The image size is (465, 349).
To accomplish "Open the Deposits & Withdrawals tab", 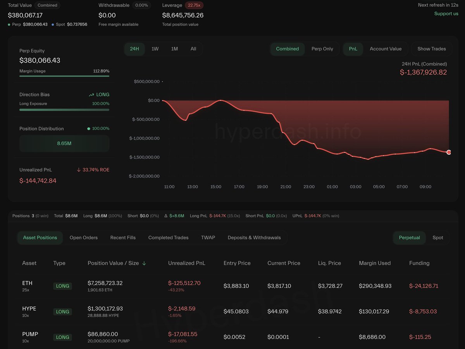I will tap(254, 238).
